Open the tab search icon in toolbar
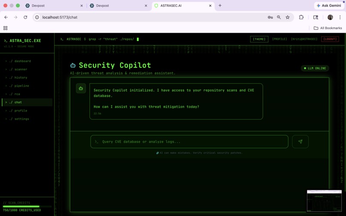Viewport: 346px width, 216px height. click(316, 17)
